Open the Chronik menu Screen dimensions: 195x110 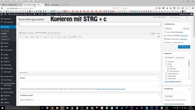(x=19, y=1)
